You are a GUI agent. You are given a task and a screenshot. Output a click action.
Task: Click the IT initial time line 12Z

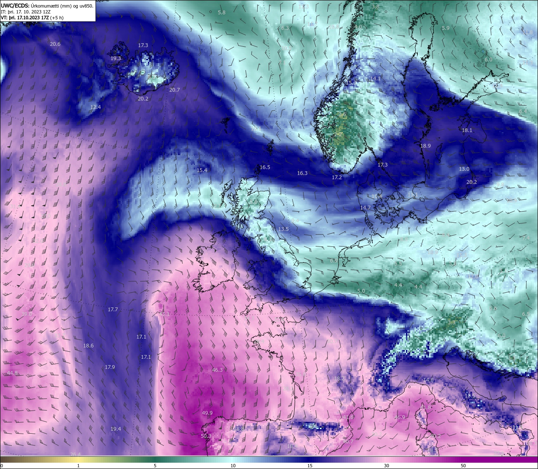[26, 12]
